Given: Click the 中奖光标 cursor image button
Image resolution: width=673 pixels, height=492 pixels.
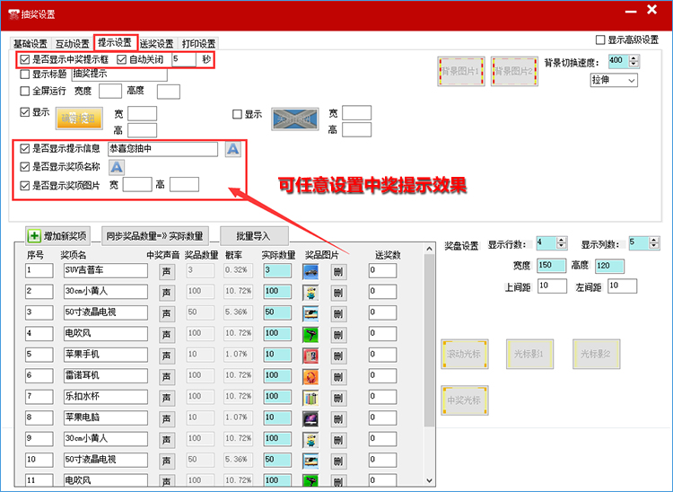Looking at the screenshot, I should (x=464, y=400).
